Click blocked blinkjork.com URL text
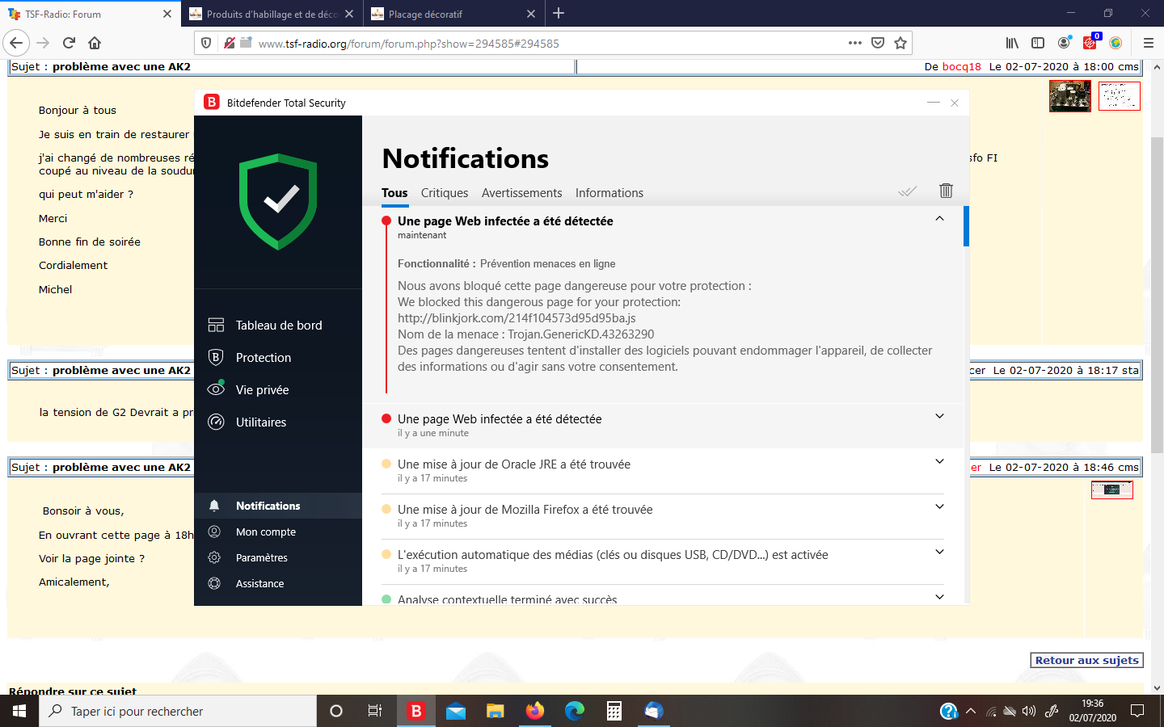This screenshot has height=727, width=1164. click(517, 317)
